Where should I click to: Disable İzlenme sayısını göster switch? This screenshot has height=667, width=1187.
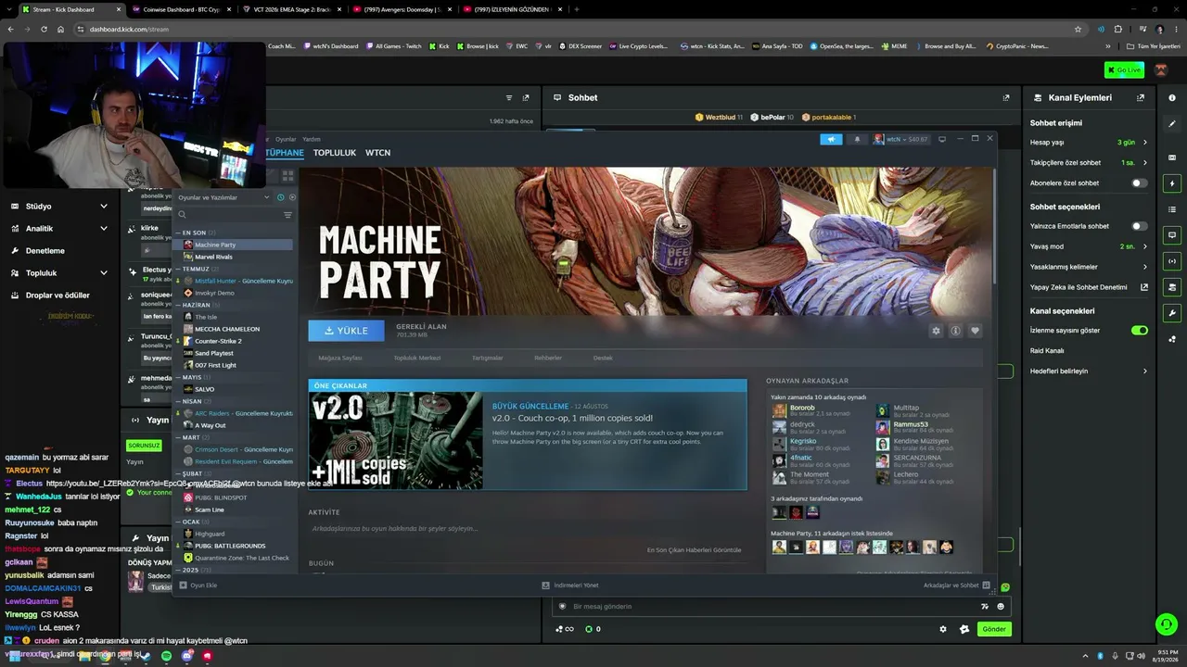[x=1140, y=330]
